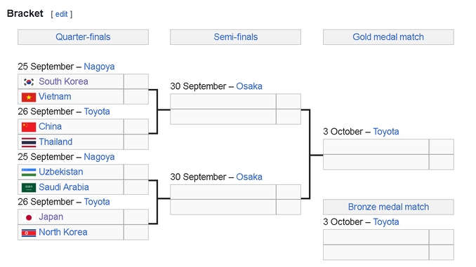Image resolution: width=476 pixels, height=267 pixels.
Task: Follow the Uzbekistan team link
Action: coord(60,172)
